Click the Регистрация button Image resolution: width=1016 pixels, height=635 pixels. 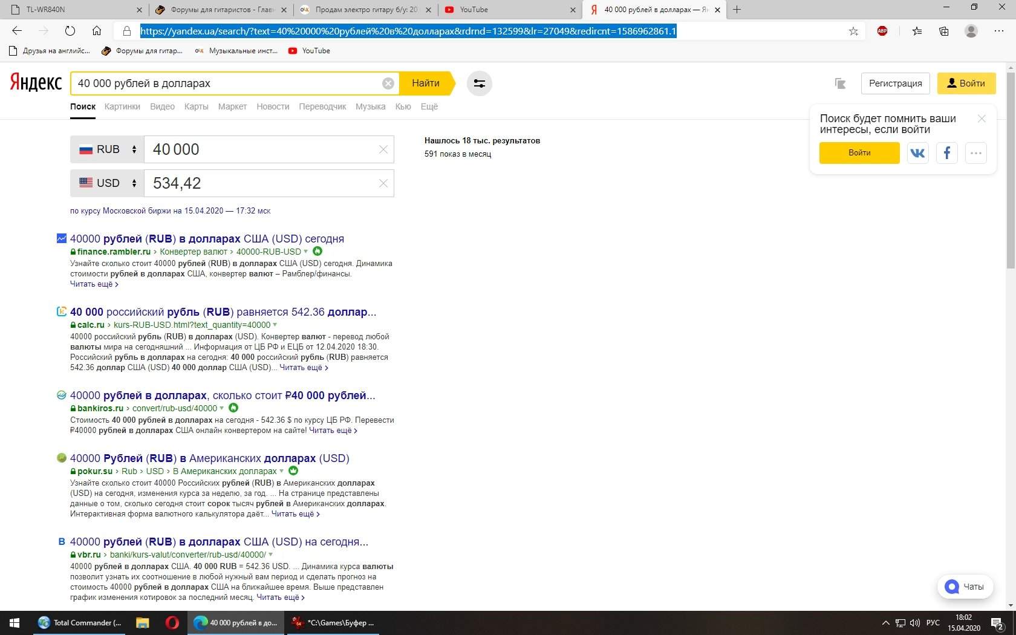point(895,83)
